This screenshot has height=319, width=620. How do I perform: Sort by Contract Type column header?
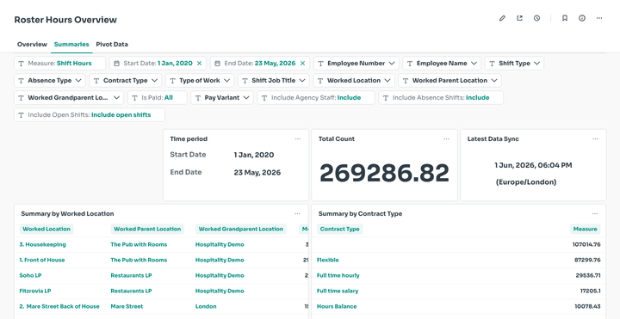(339, 229)
